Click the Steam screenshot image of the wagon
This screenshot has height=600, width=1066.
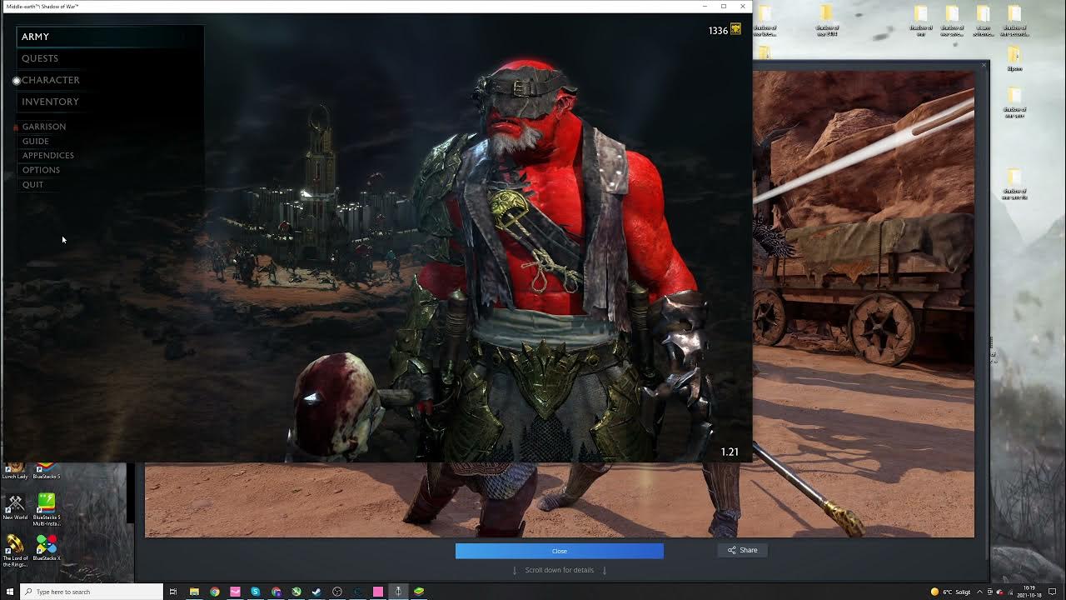863,304
